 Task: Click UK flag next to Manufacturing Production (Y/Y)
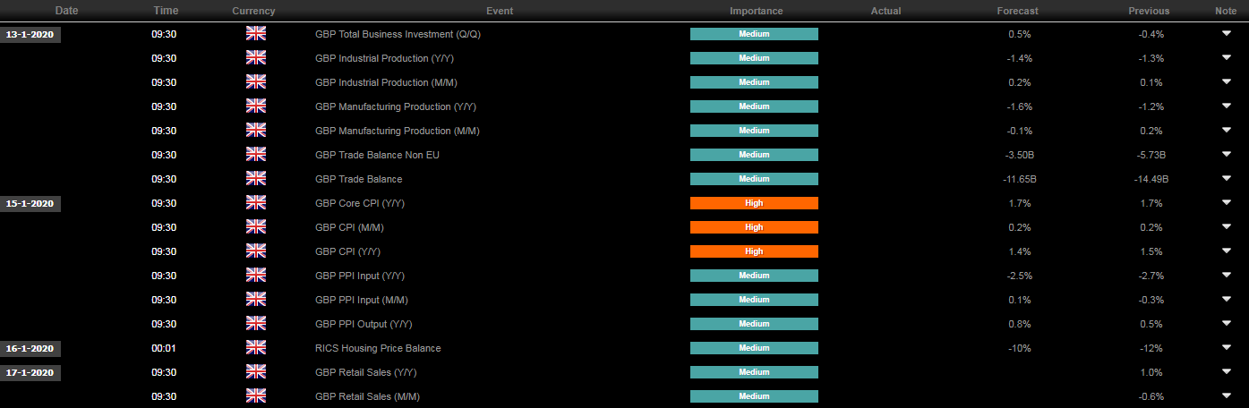click(256, 106)
